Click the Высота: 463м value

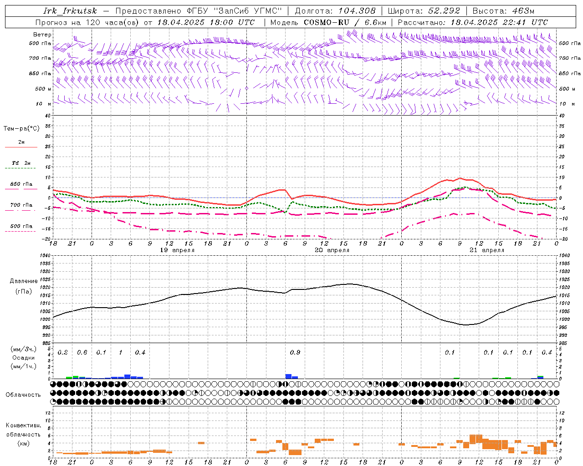pos(503,11)
